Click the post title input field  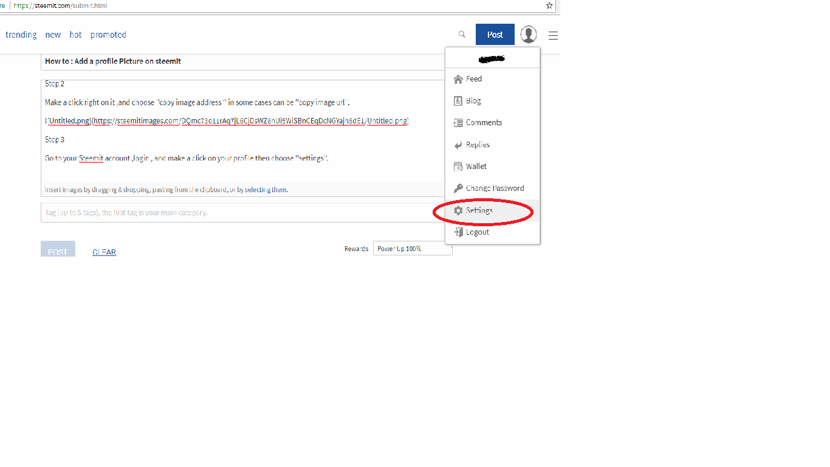click(243, 61)
